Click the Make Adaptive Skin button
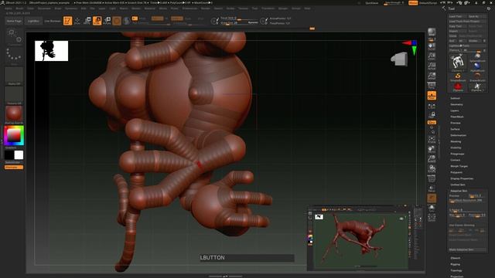This screenshot has width=495, height=278. tap(467, 249)
